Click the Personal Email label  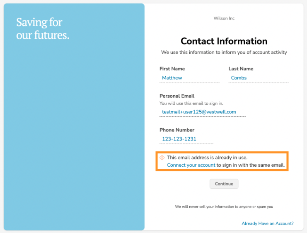click(x=177, y=96)
